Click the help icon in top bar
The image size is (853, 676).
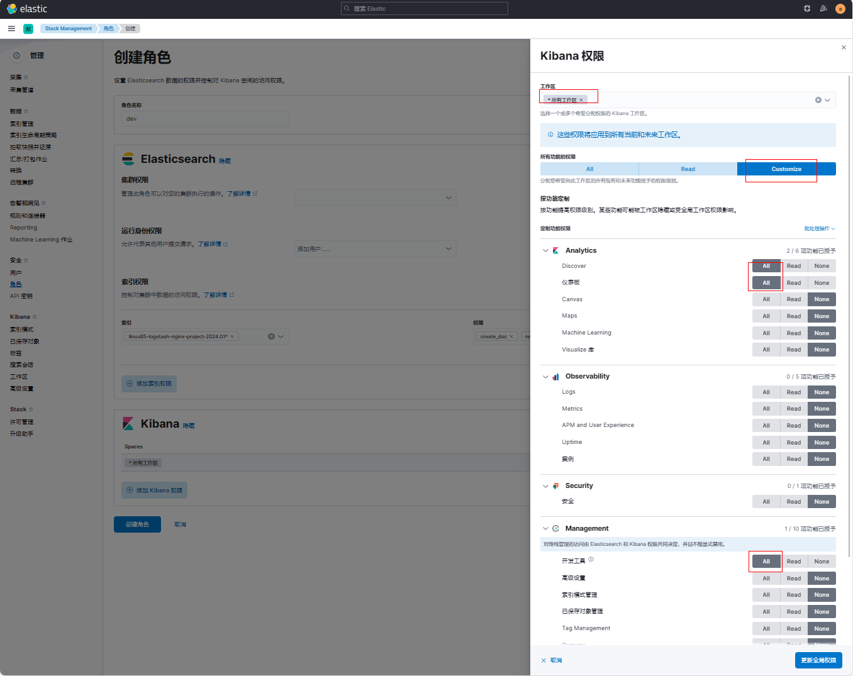(807, 9)
